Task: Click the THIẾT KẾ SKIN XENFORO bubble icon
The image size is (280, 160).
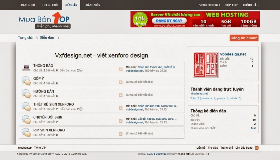Action: tap(26, 106)
